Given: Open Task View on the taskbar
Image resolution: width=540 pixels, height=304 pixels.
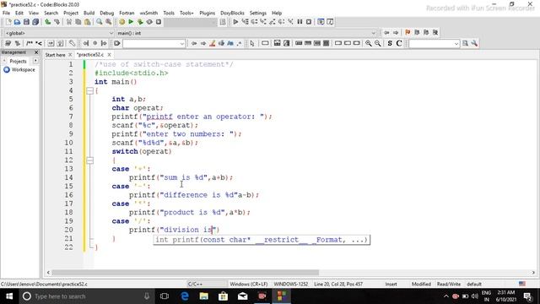Looking at the screenshot, I should (x=165, y=296).
